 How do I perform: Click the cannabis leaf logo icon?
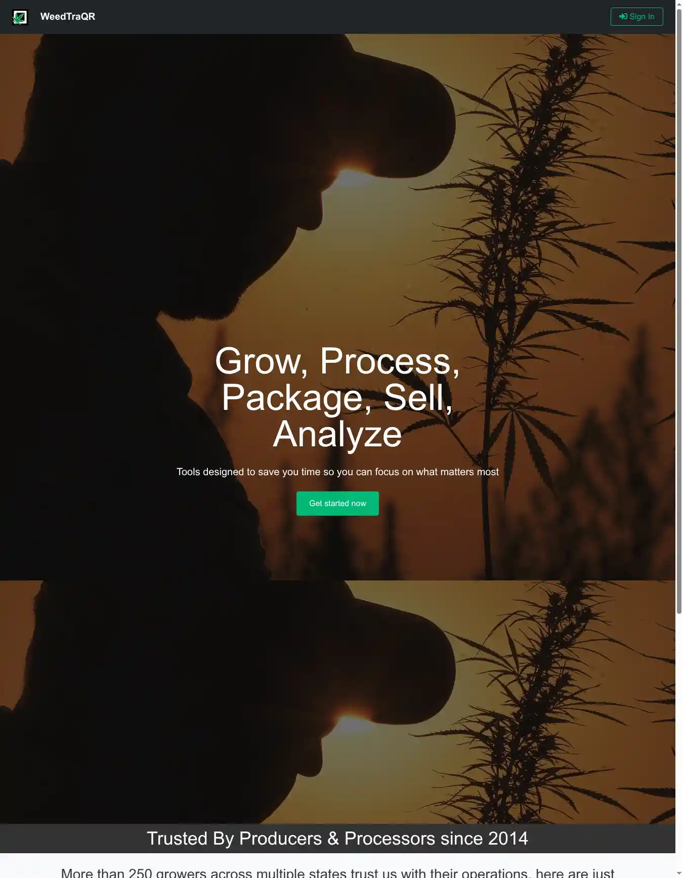click(20, 17)
